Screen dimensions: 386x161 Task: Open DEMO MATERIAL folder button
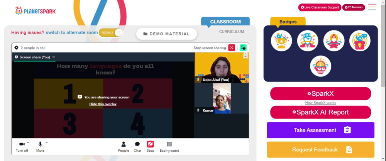[x=167, y=34]
